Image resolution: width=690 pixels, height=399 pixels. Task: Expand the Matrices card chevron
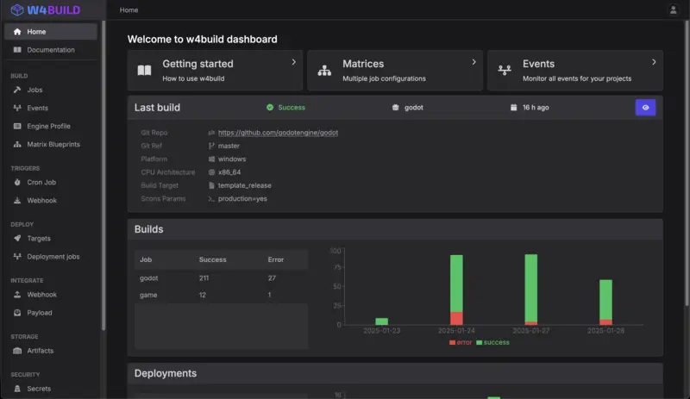point(474,62)
